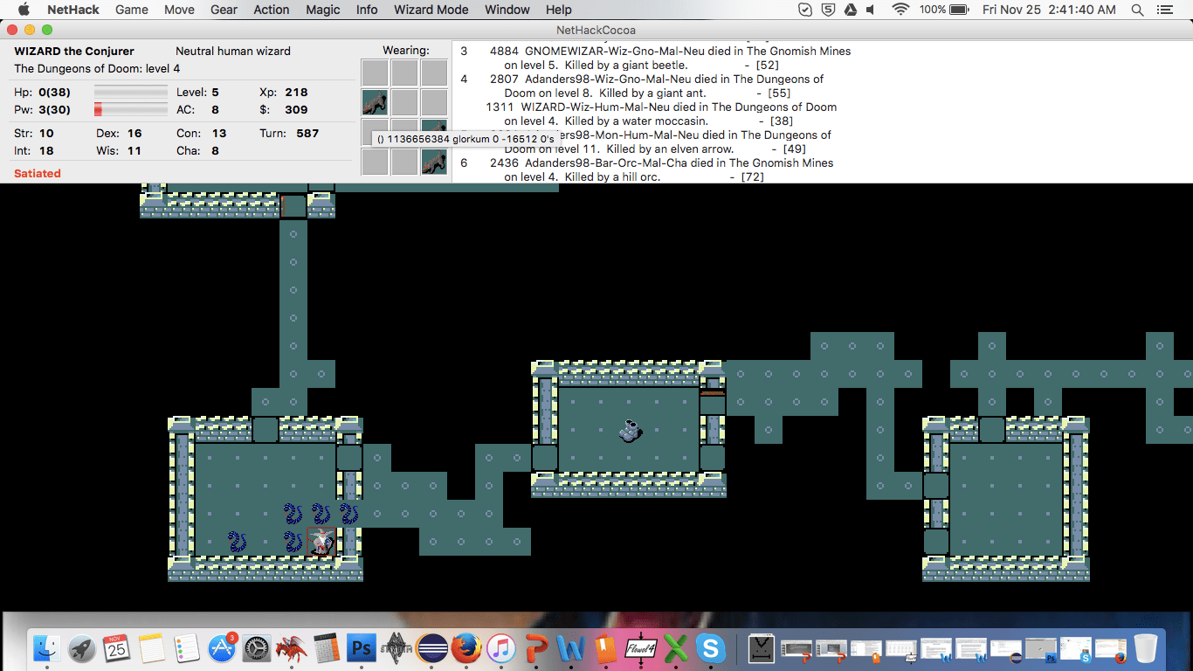Open Skype from the Dock

click(x=711, y=648)
